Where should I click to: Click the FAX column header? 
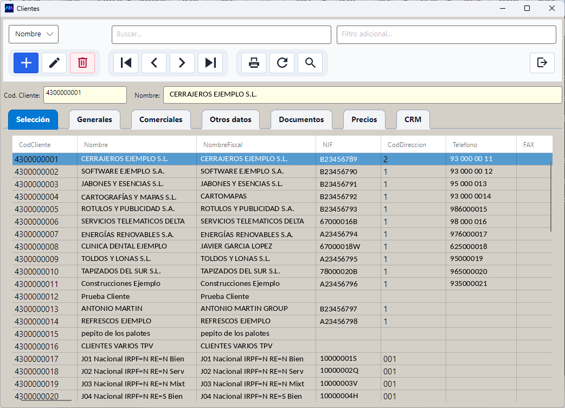(x=535, y=144)
